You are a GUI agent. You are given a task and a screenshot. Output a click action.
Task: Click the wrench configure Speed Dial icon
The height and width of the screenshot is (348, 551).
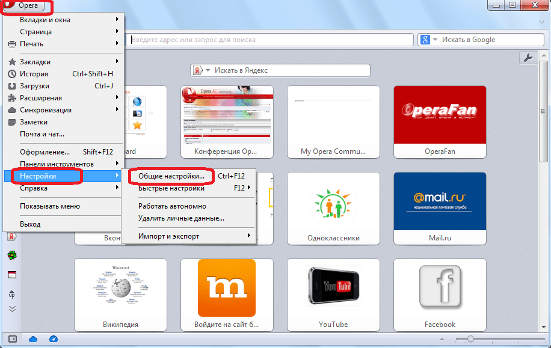coord(528,58)
